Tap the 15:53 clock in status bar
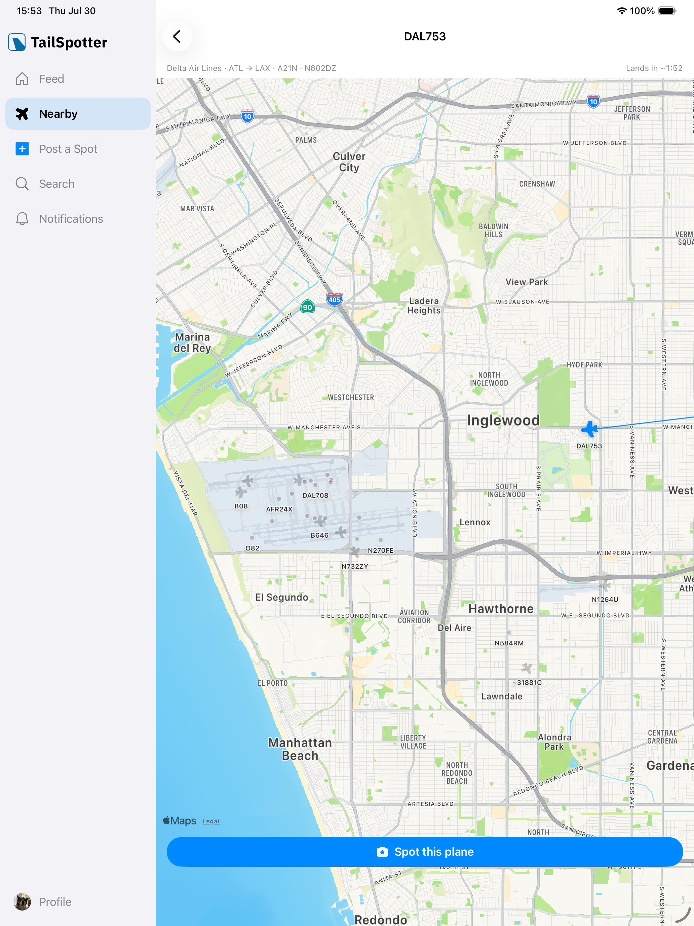Image resolution: width=694 pixels, height=926 pixels. [29, 11]
